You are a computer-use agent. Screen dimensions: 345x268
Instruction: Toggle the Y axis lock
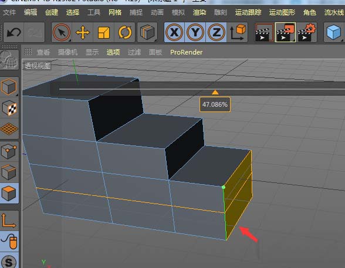pyautogui.click(x=195, y=32)
